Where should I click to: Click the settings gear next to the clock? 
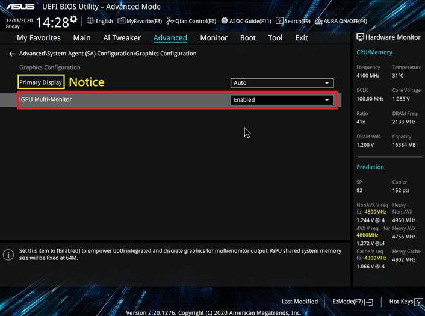coord(73,19)
